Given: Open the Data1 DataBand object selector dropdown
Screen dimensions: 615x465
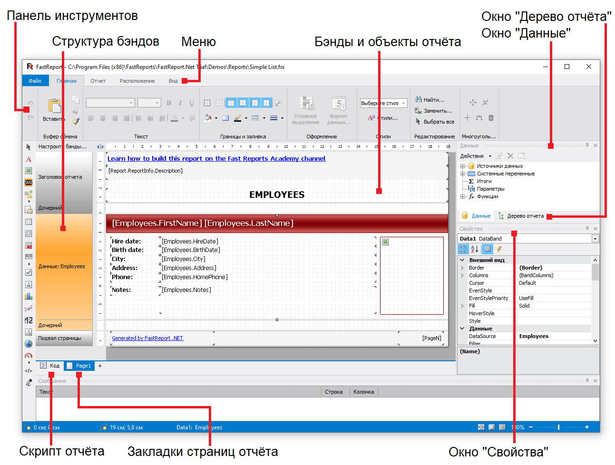Looking at the screenshot, I should coord(595,239).
